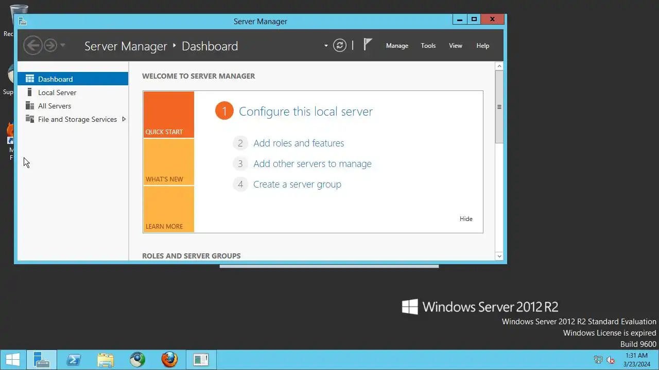Open the Windows Start button
The width and height of the screenshot is (659, 370).
13,360
